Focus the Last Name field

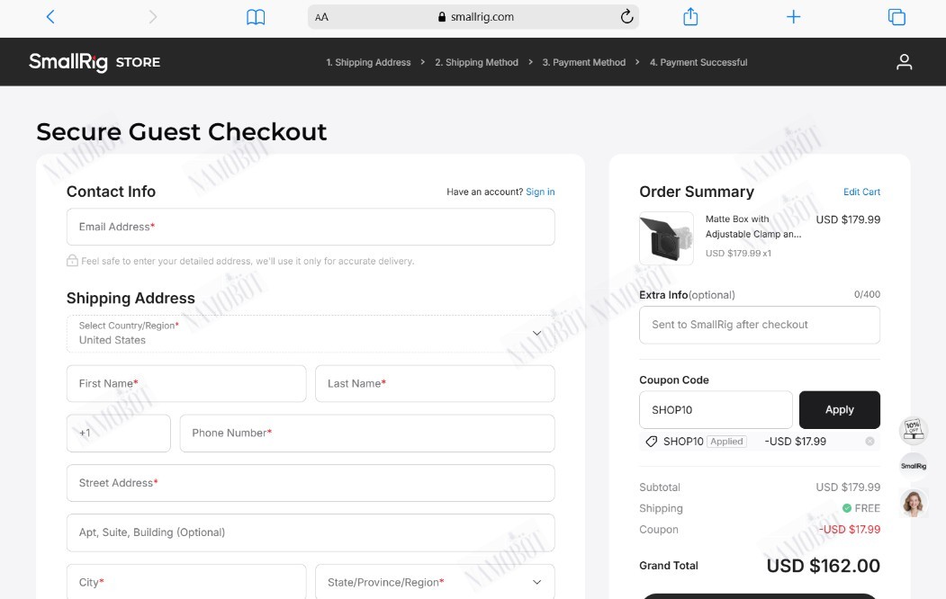435,383
